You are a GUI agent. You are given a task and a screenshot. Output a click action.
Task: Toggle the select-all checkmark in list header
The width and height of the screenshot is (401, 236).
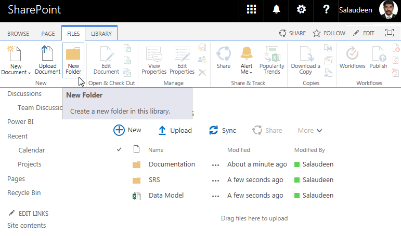(x=119, y=149)
